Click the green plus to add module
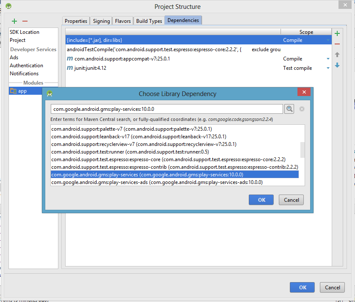 [14, 21]
